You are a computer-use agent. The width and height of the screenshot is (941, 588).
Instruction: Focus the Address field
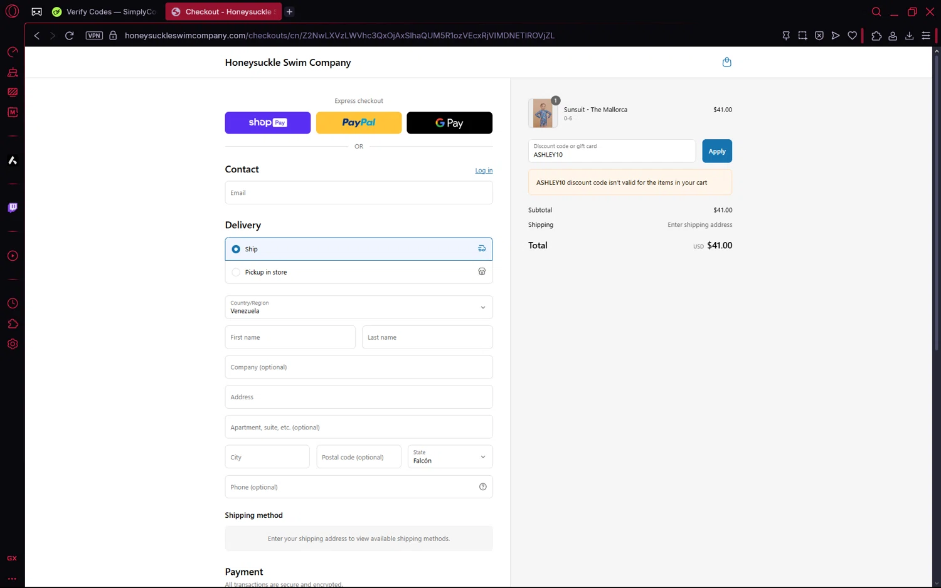359,397
